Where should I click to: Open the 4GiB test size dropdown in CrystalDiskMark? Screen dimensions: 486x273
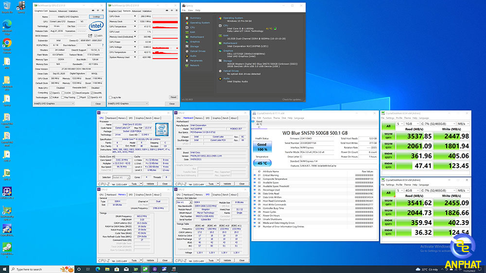[x=412, y=191]
